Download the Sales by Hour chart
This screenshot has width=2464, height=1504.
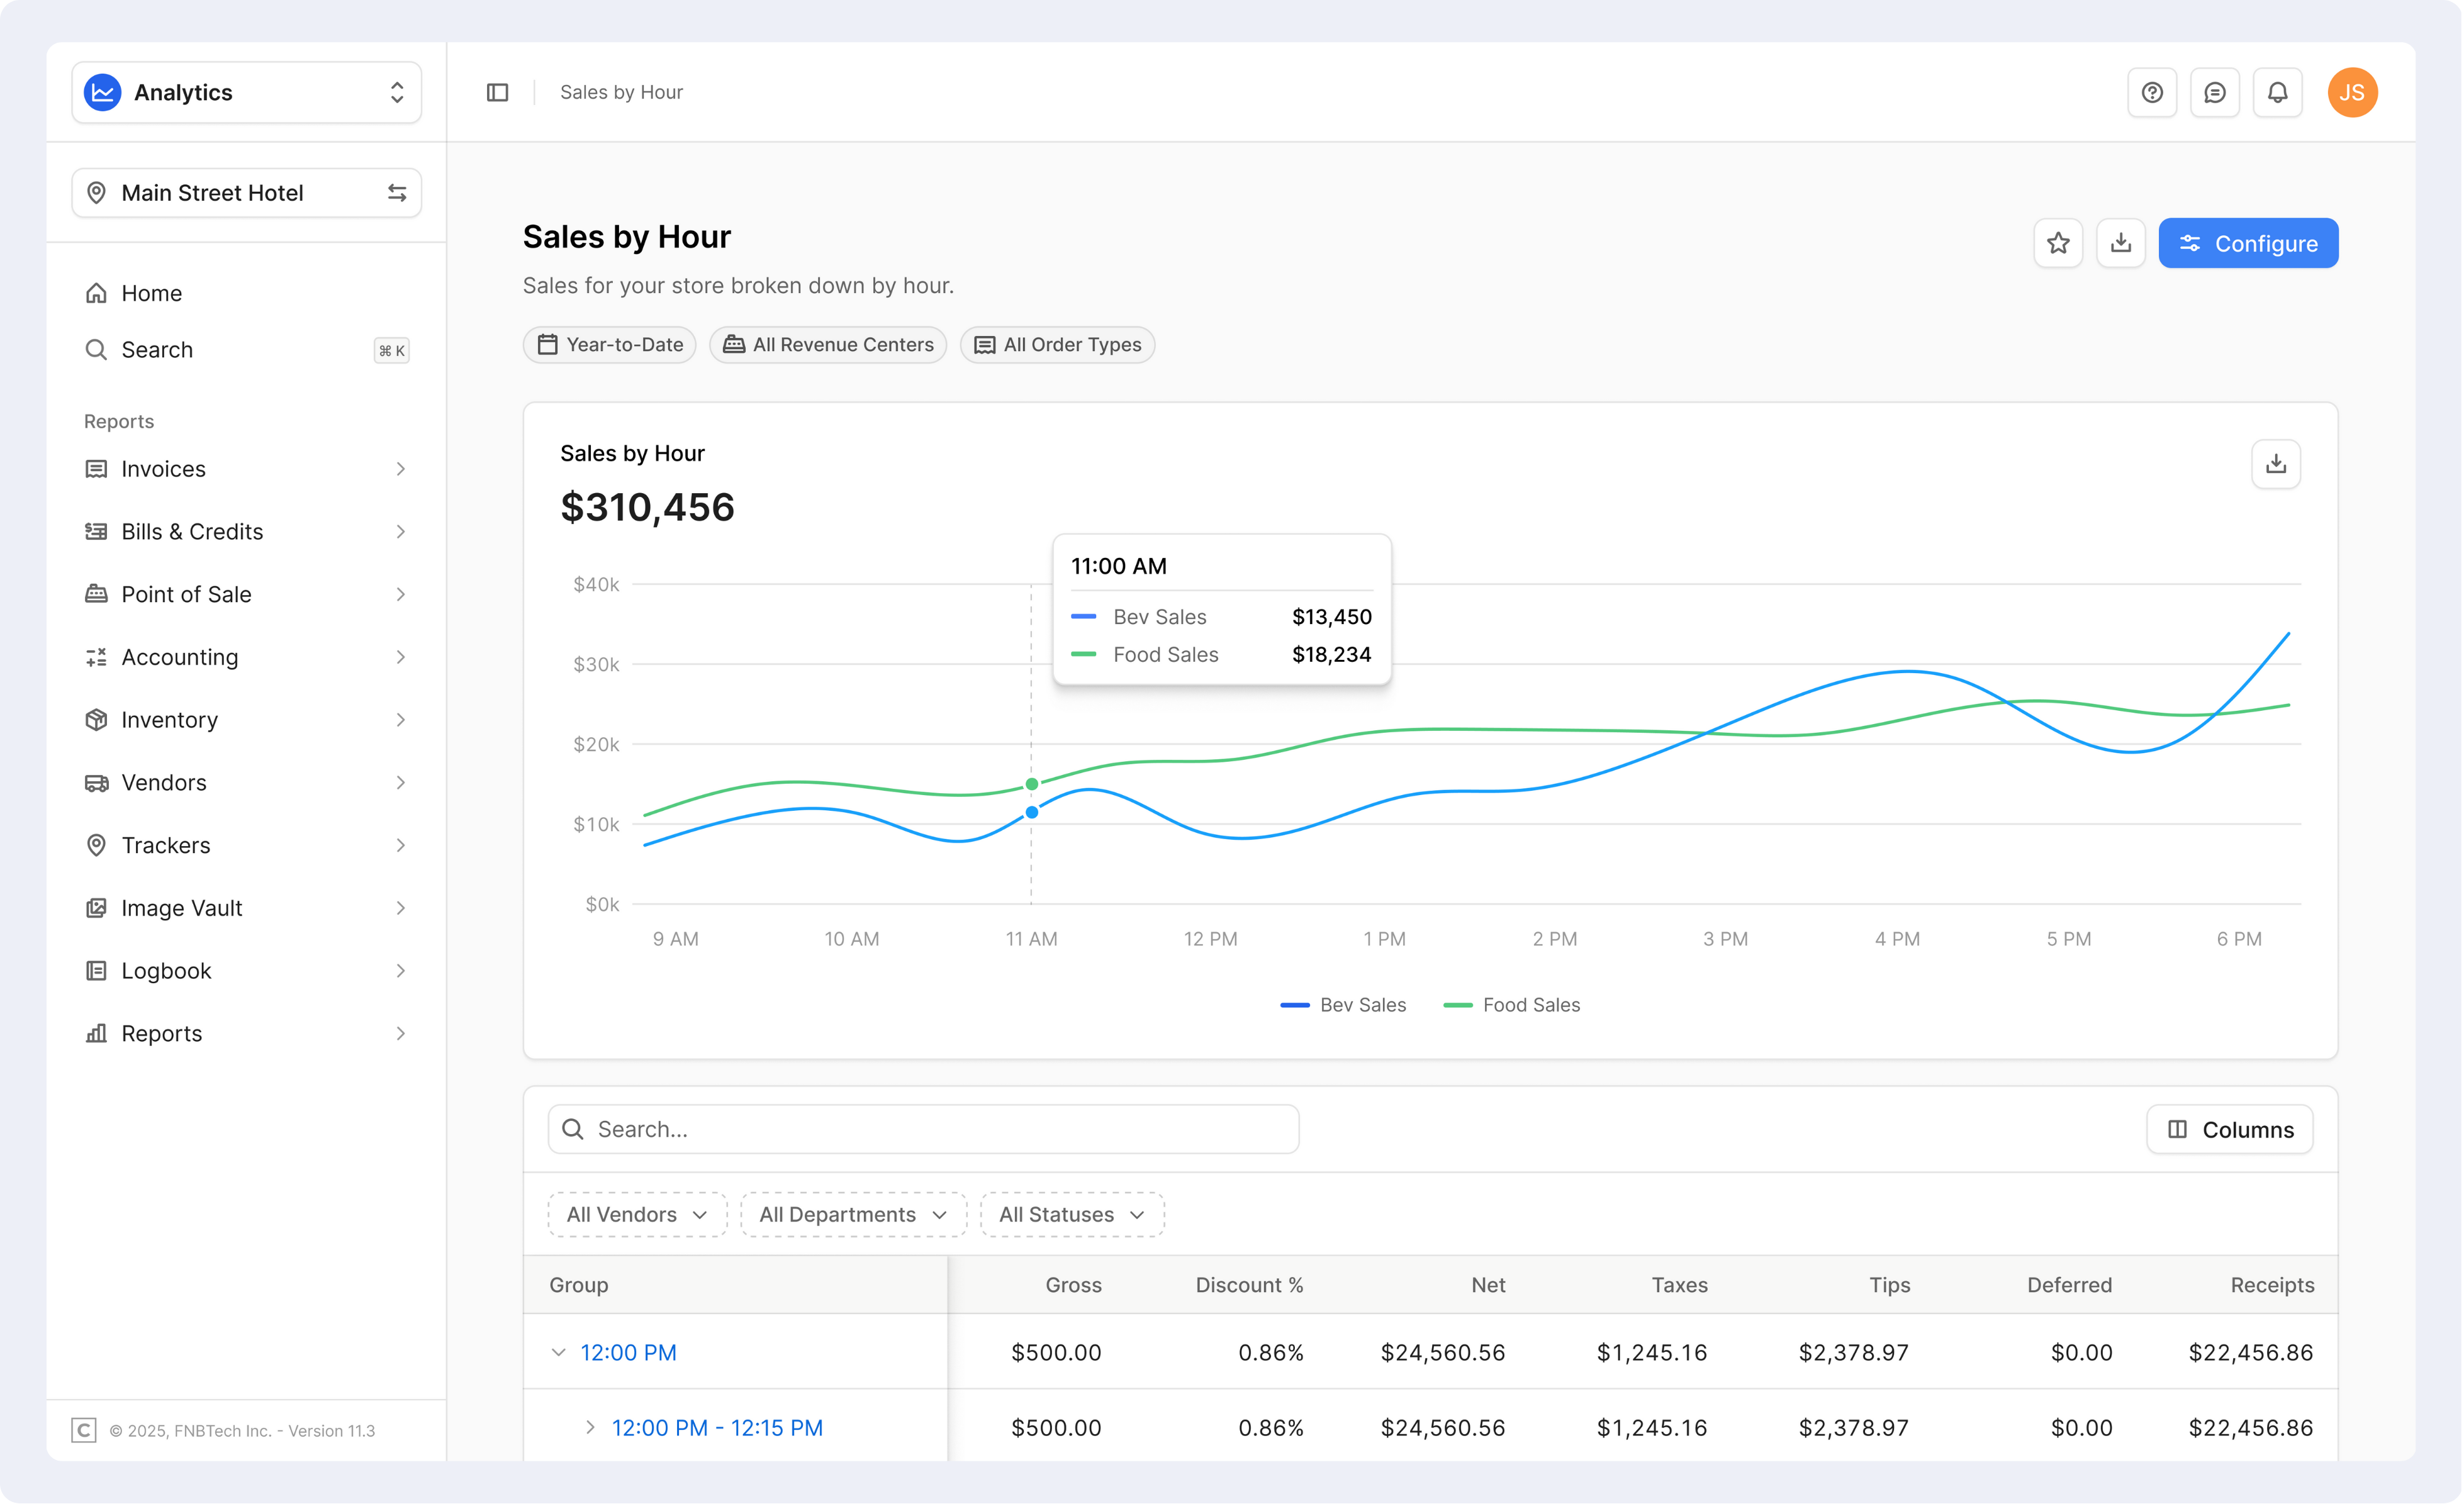[x=2276, y=464]
